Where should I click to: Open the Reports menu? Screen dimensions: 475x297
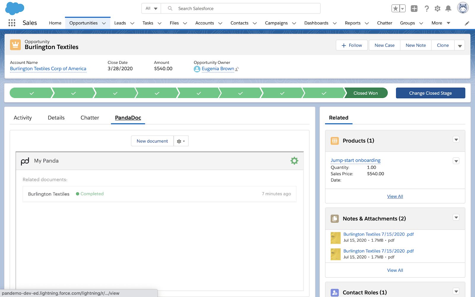tap(353, 23)
